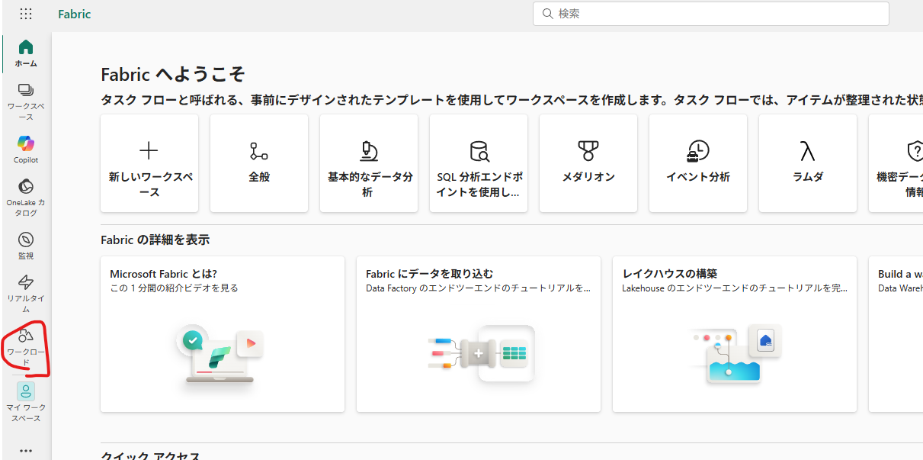Expand the sidebar more options ellipsis
923x460 pixels.
pyautogui.click(x=26, y=450)
